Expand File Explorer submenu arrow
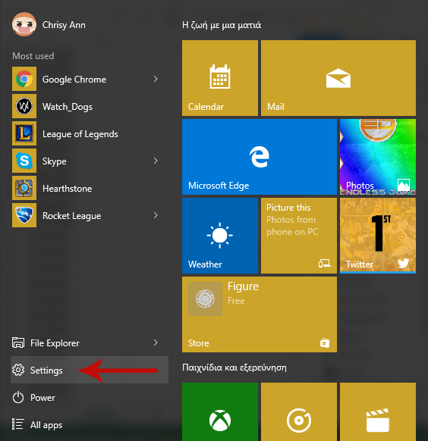This screenshot has height=441, width=428. 156,342
